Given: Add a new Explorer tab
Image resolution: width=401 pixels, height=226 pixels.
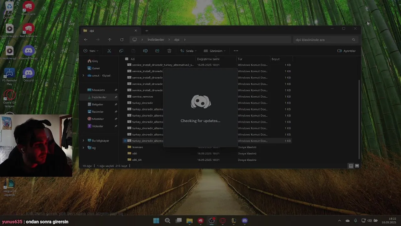Looking at the screenshot, I should 147,31.
